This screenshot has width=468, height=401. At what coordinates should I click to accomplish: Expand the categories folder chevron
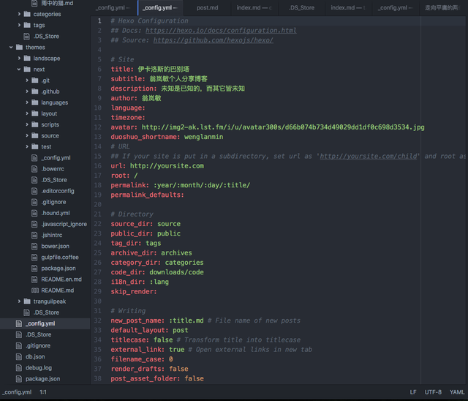coord(19,14)
